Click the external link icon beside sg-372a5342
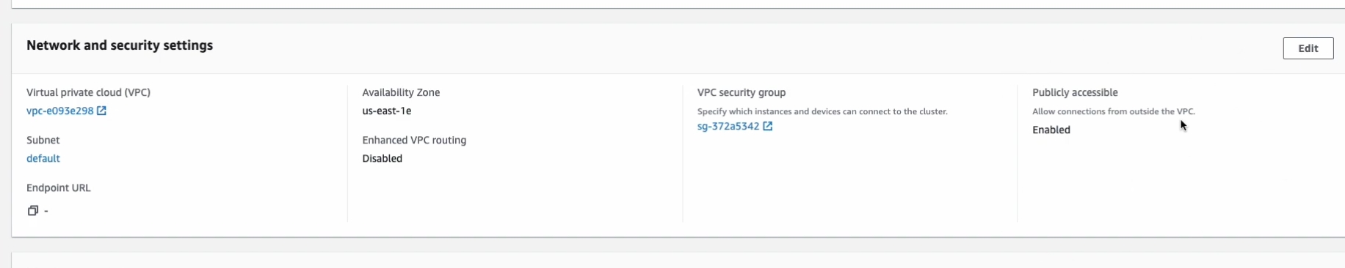1345x268 pixels. coord(768,126)
